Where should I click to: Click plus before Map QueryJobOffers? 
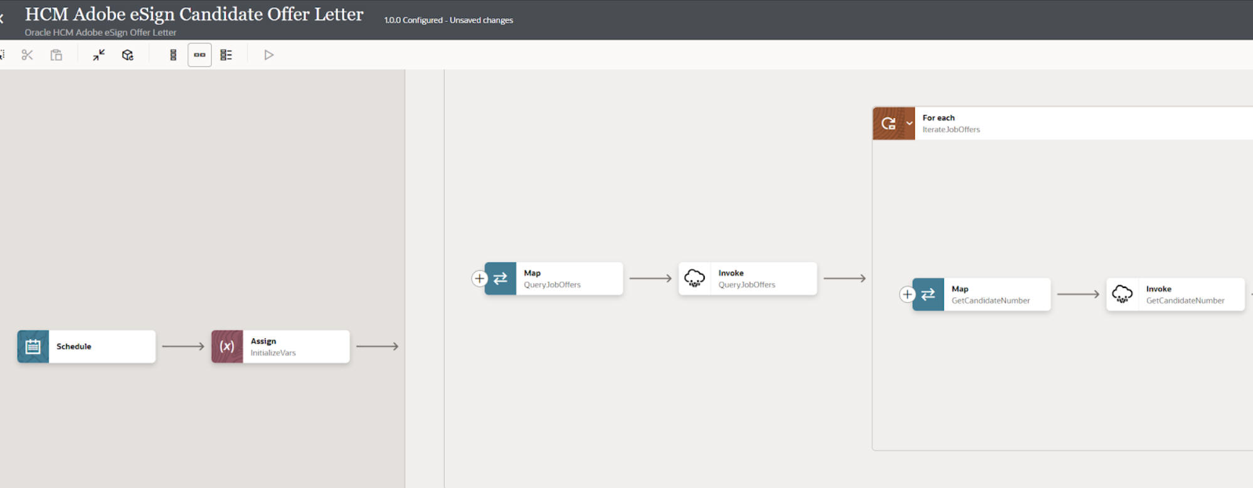coord(479,278)
